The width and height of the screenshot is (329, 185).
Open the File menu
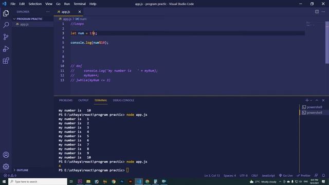click(13, 4)
